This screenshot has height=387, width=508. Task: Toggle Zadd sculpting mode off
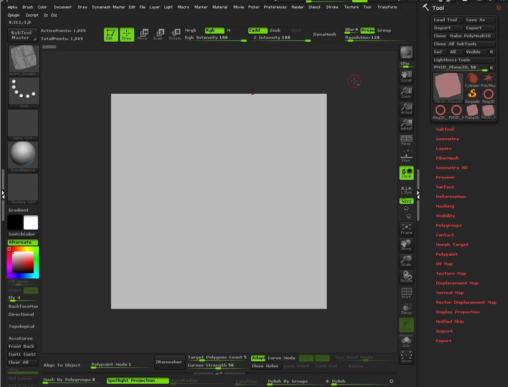[257, 30]
